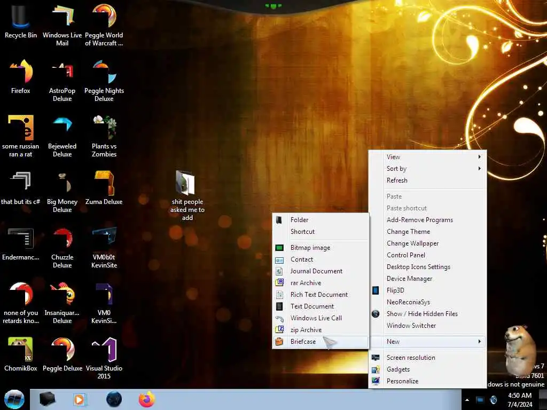Open Firefox from the taskbar

147,399
